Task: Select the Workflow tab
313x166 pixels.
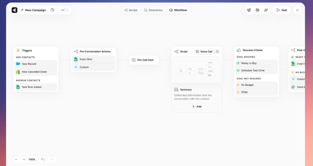Action: [x=178, y=10]
